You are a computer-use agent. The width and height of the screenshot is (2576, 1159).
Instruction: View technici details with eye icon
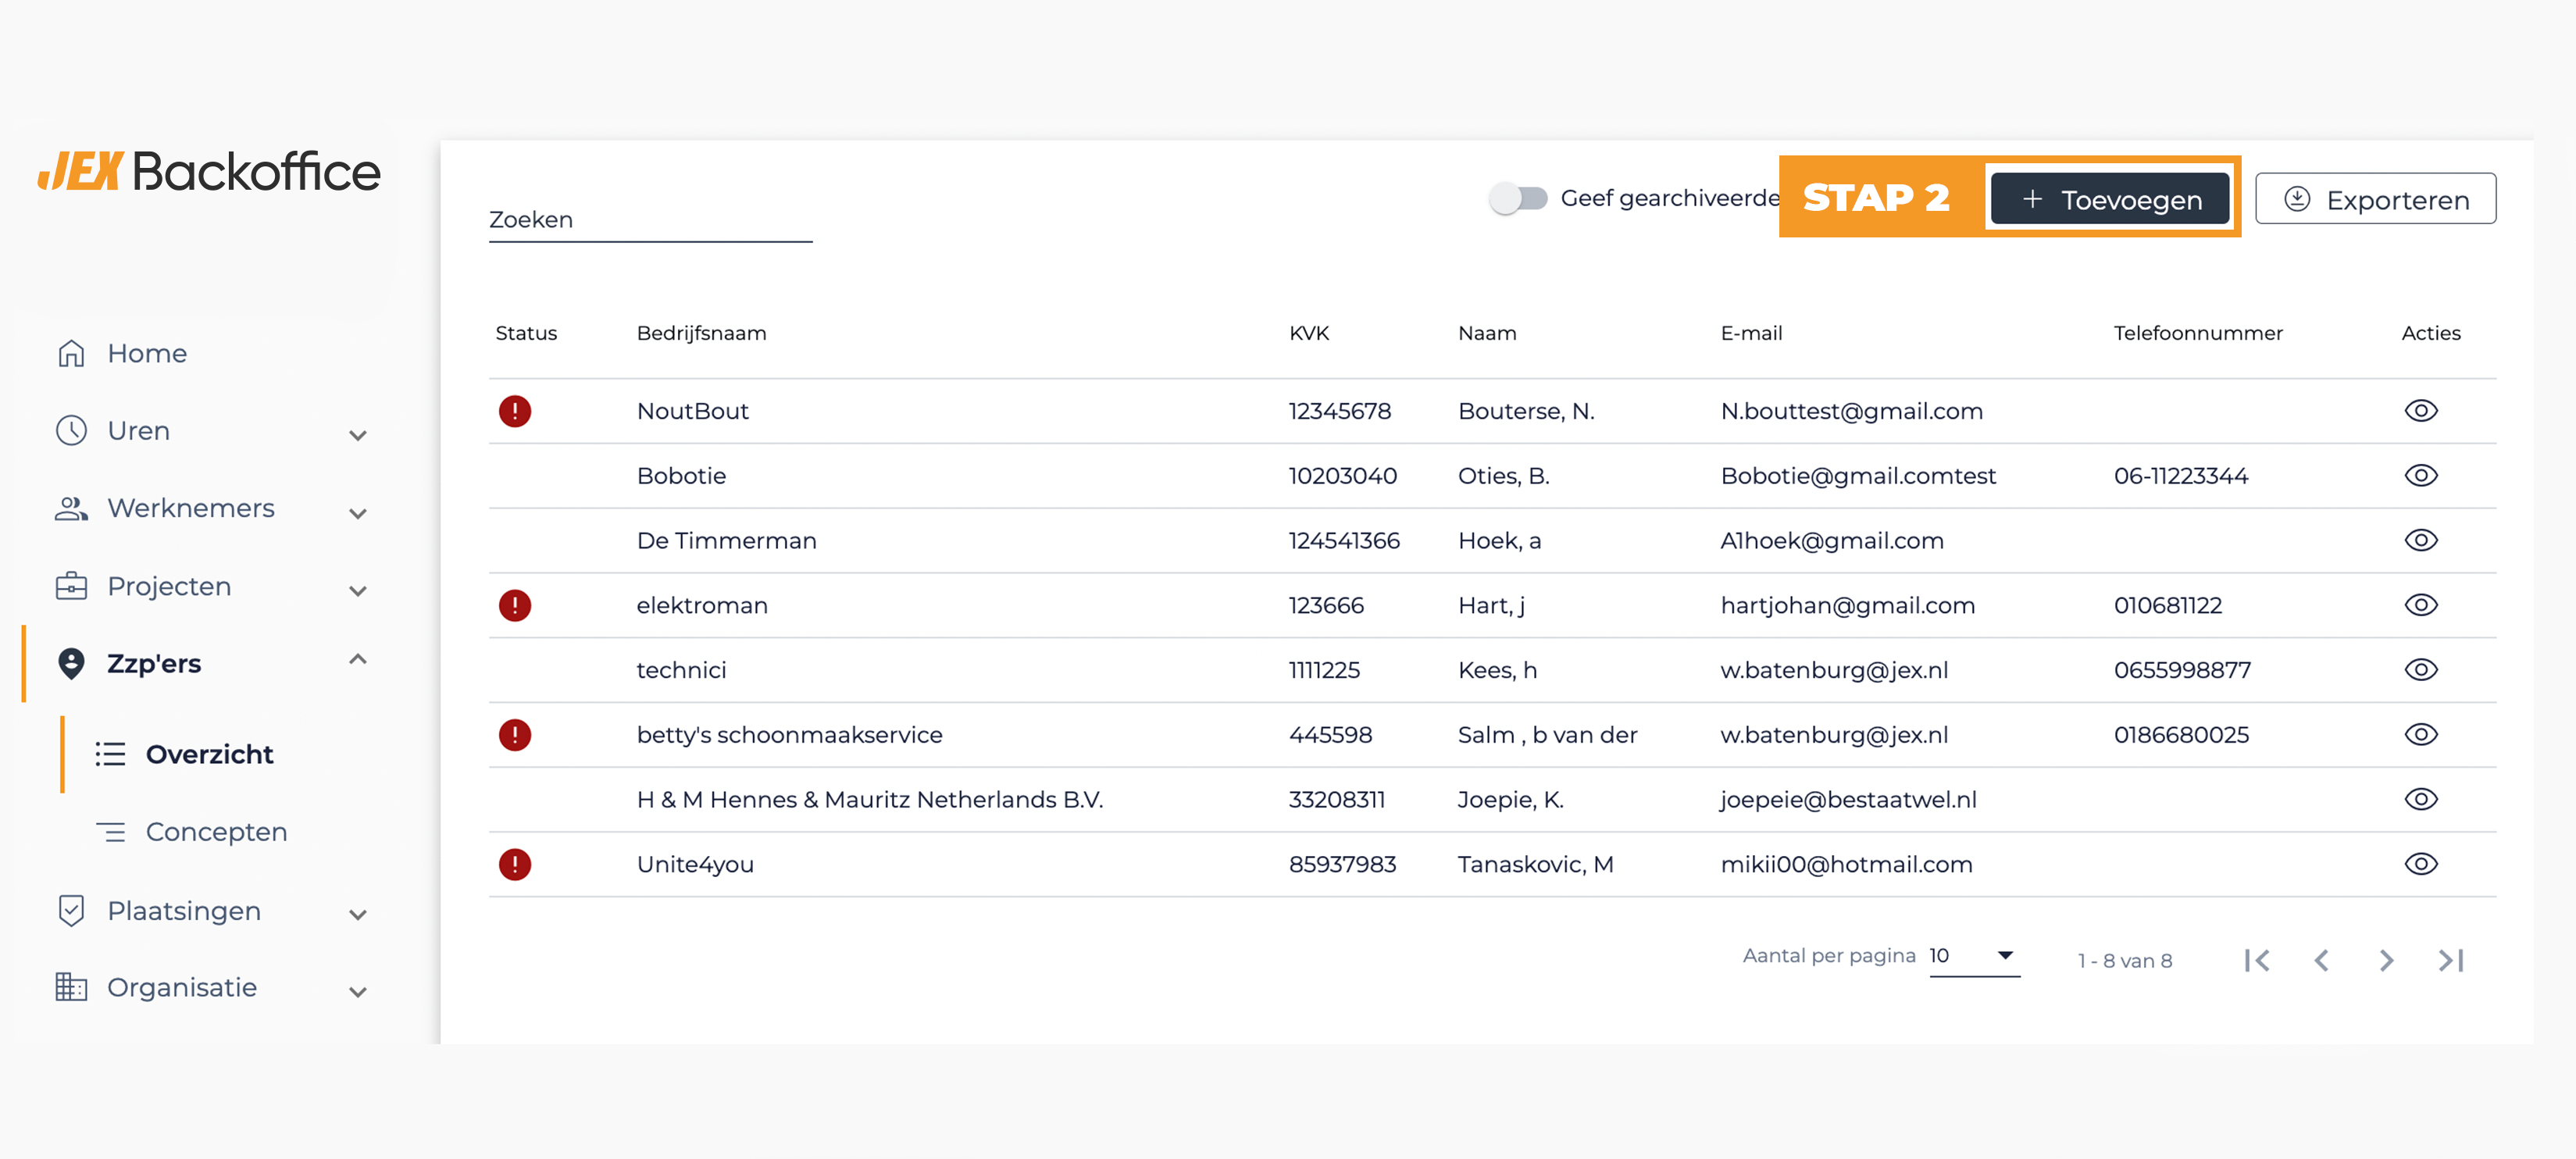pos(2421,670)
